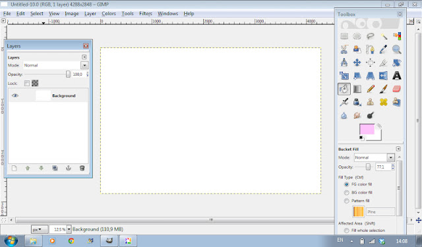Select the Pencil tool
Viewport: 422px width, 247px height.
[x=371, y=89]
